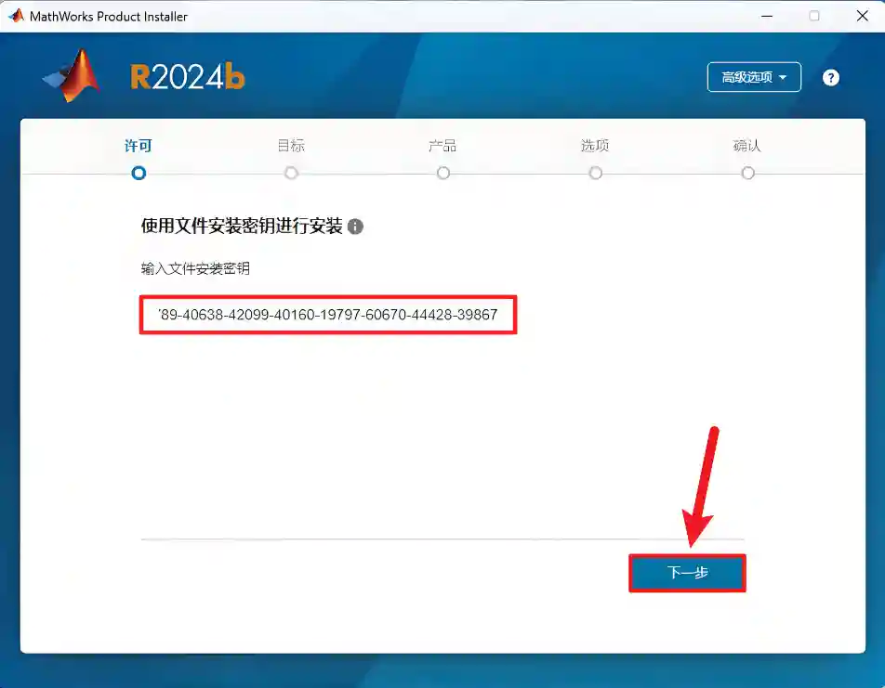The image size is (885, 688).
Task: Click the 产品 step circle indicator
Action: (x=443, y=173)
